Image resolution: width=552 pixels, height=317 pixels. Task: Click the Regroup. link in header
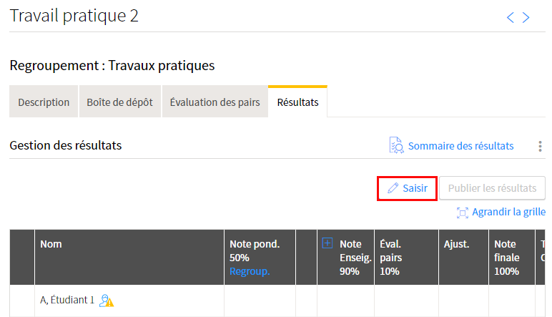pos(250,271)
